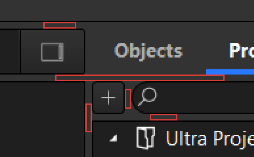This screenshot has width=254, height=157.
Task: Click the empty area below the plus button
Action: (108, 117)
